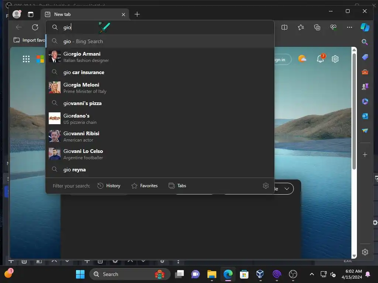Click the Sign in button
This screenshot has width=378, height=283.
(282, 60)
